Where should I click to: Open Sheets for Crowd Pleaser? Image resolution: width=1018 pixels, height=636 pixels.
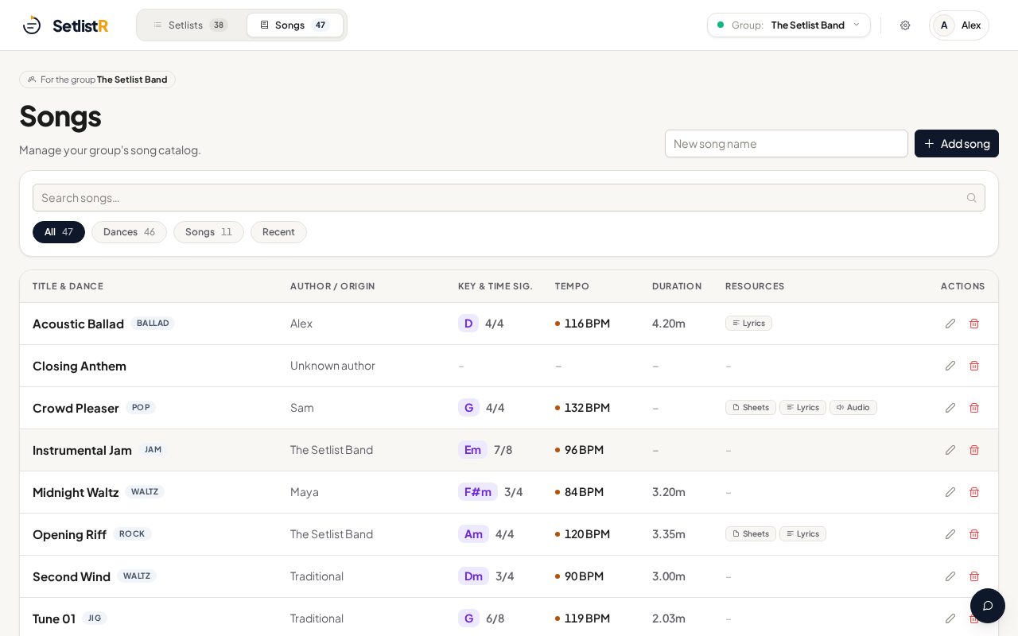click(x=751, y=408)
